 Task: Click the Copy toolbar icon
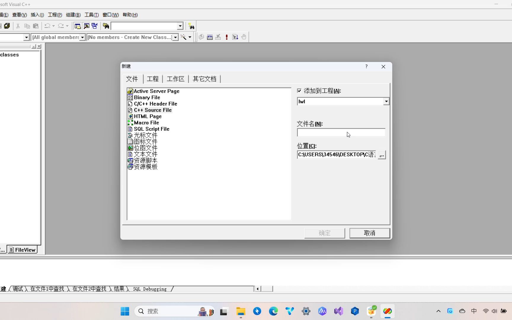click(x=27, y=26)
